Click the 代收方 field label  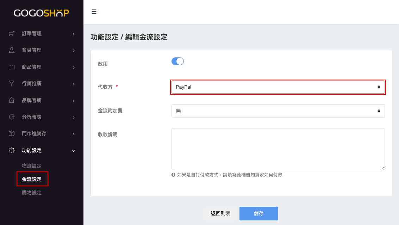point(105,87)
